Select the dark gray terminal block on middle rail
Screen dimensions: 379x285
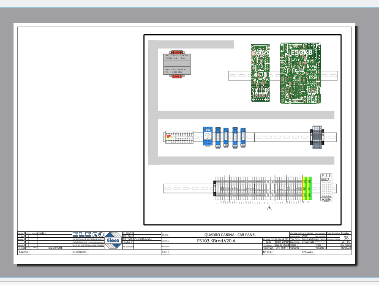point(317,137)
